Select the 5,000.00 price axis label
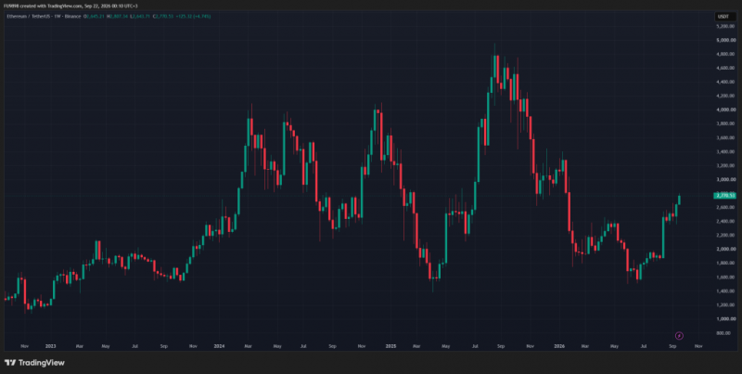The width and height of the screenshot is (742, 374). [x=725, y=40]
